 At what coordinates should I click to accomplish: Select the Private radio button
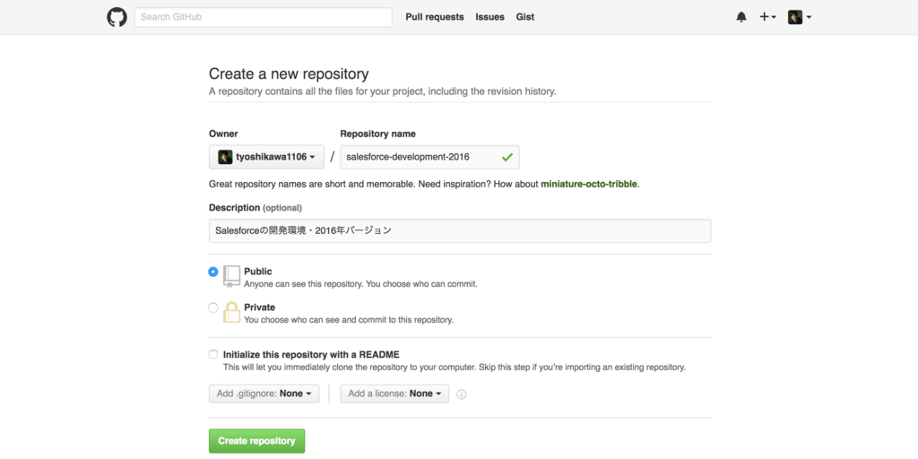[213, 307]
